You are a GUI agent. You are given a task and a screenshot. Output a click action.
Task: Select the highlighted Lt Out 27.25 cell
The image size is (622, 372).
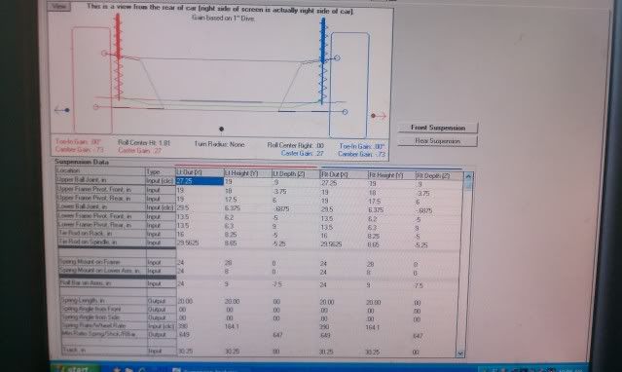pos(200,181)
